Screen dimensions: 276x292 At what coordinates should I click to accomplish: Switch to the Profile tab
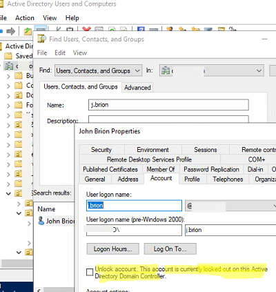tap(192, 179)
